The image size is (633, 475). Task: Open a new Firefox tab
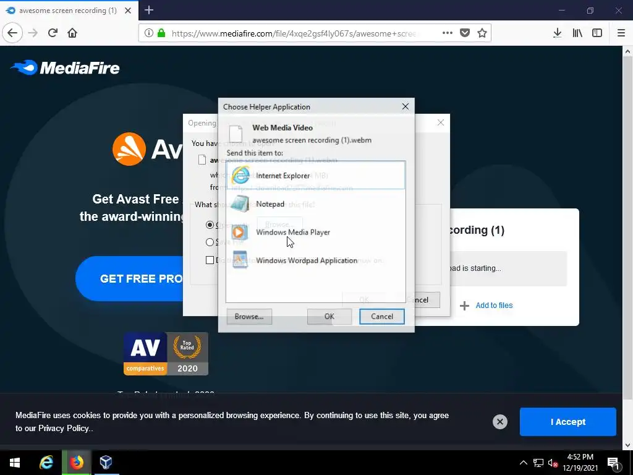point(148,10)
